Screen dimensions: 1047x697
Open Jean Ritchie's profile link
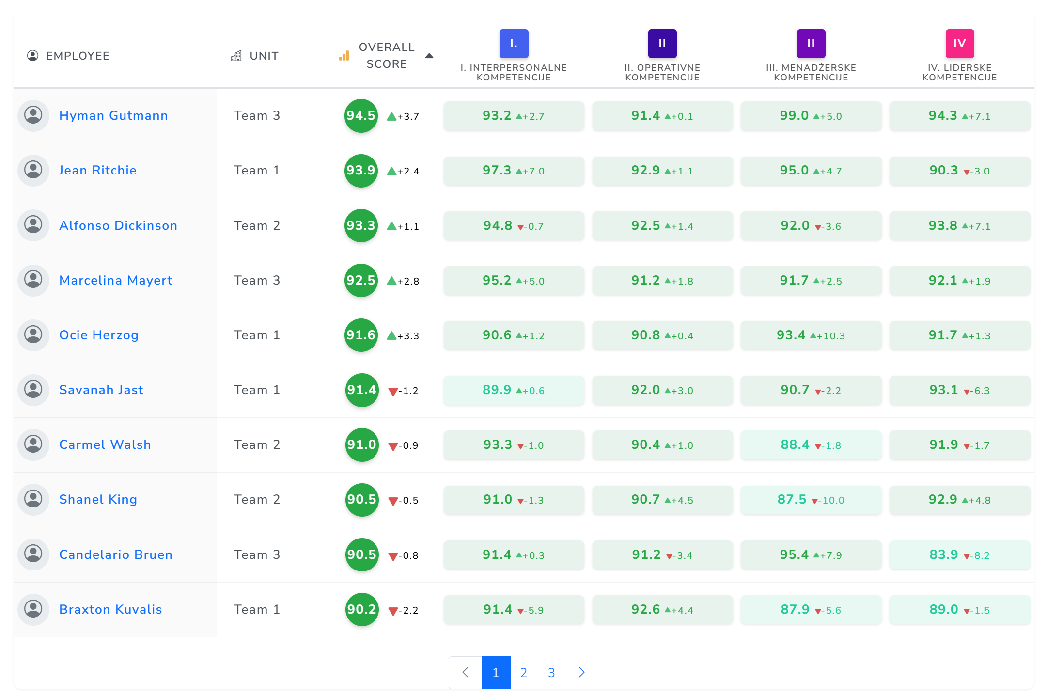point(97,170)
